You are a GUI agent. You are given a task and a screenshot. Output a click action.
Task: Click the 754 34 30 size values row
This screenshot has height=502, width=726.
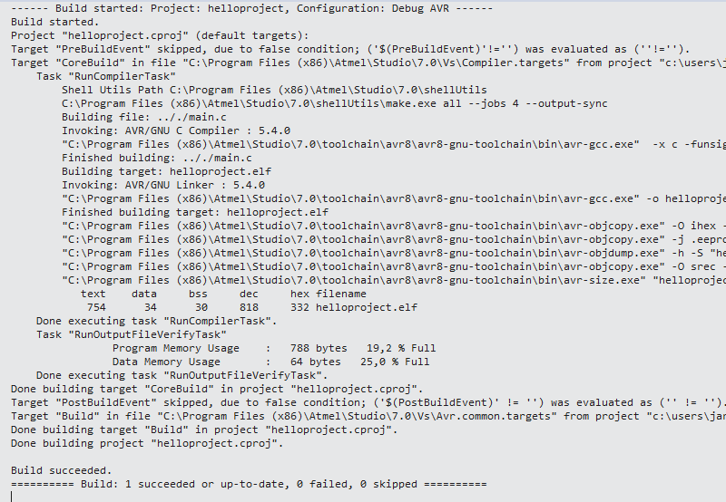coord(252,307)
